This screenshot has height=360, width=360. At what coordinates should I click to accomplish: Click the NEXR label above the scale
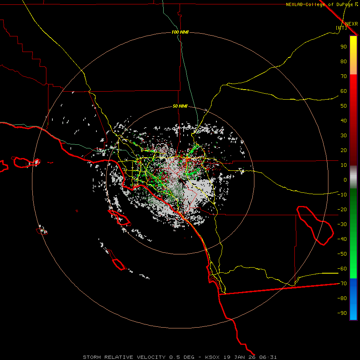[352, 24]
